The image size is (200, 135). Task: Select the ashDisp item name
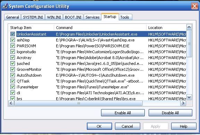point(23,40)
